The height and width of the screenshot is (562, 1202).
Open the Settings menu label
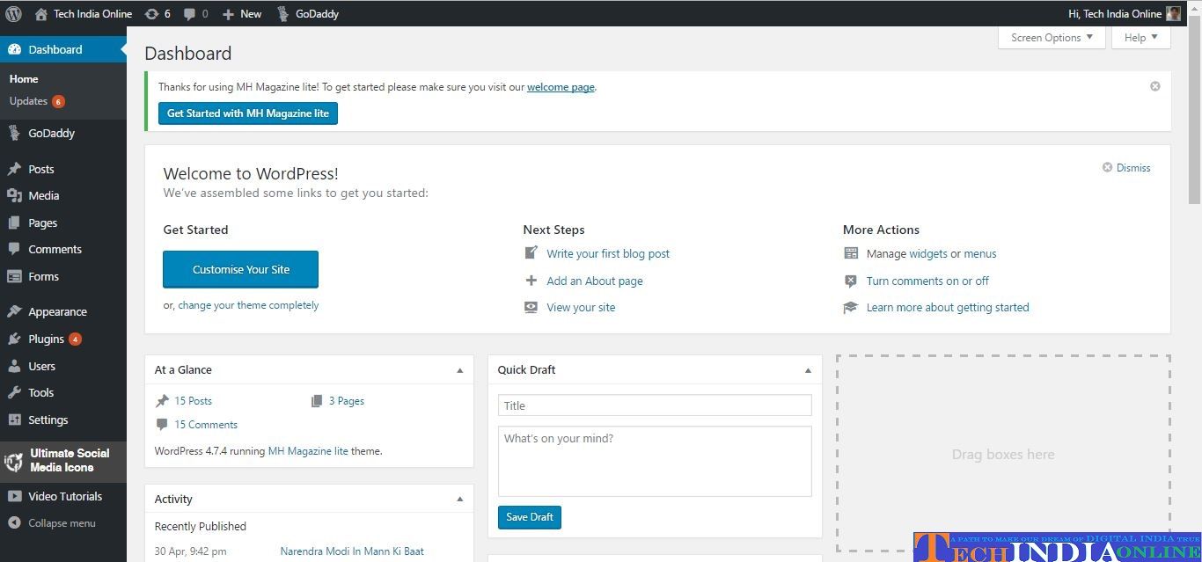coord(48,420)
